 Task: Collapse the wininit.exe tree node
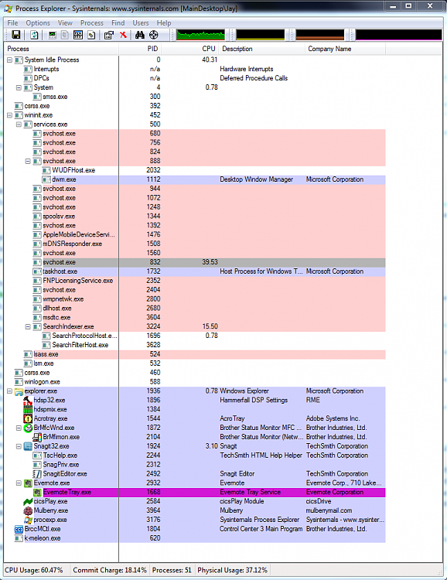point(9,115)
